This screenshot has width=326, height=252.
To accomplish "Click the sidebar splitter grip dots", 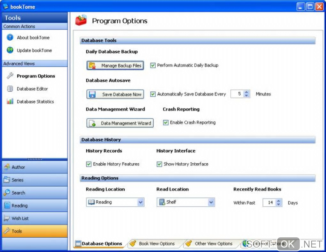I will coord(35,159).
